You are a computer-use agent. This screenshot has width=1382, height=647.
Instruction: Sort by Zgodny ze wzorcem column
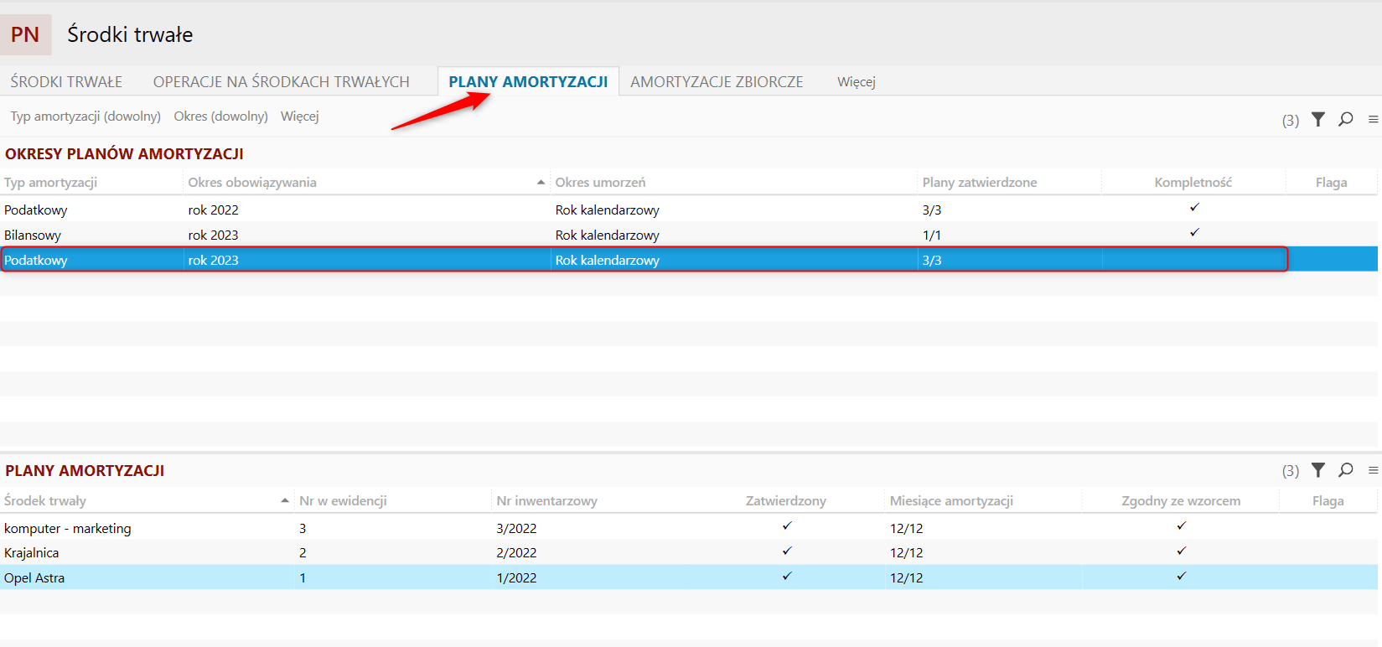[x=1181, y=500]
